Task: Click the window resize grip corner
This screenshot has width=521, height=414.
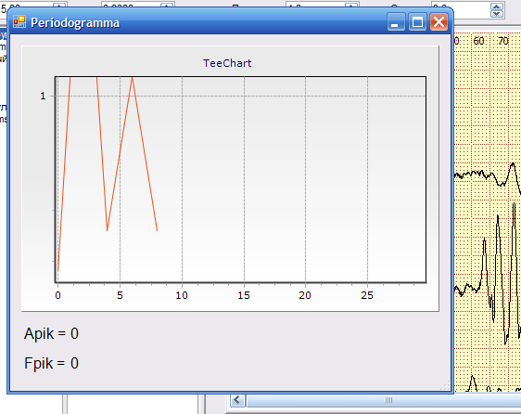Action: pyautogui.click(x=446, y=386)
